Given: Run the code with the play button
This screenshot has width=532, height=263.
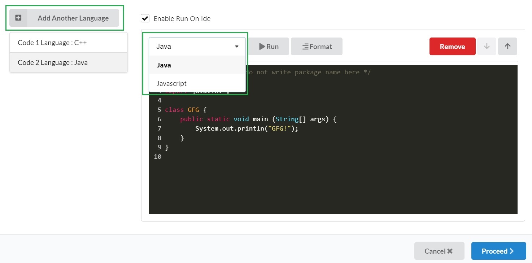Looking at the screenshot, I should tap(269, 47).
